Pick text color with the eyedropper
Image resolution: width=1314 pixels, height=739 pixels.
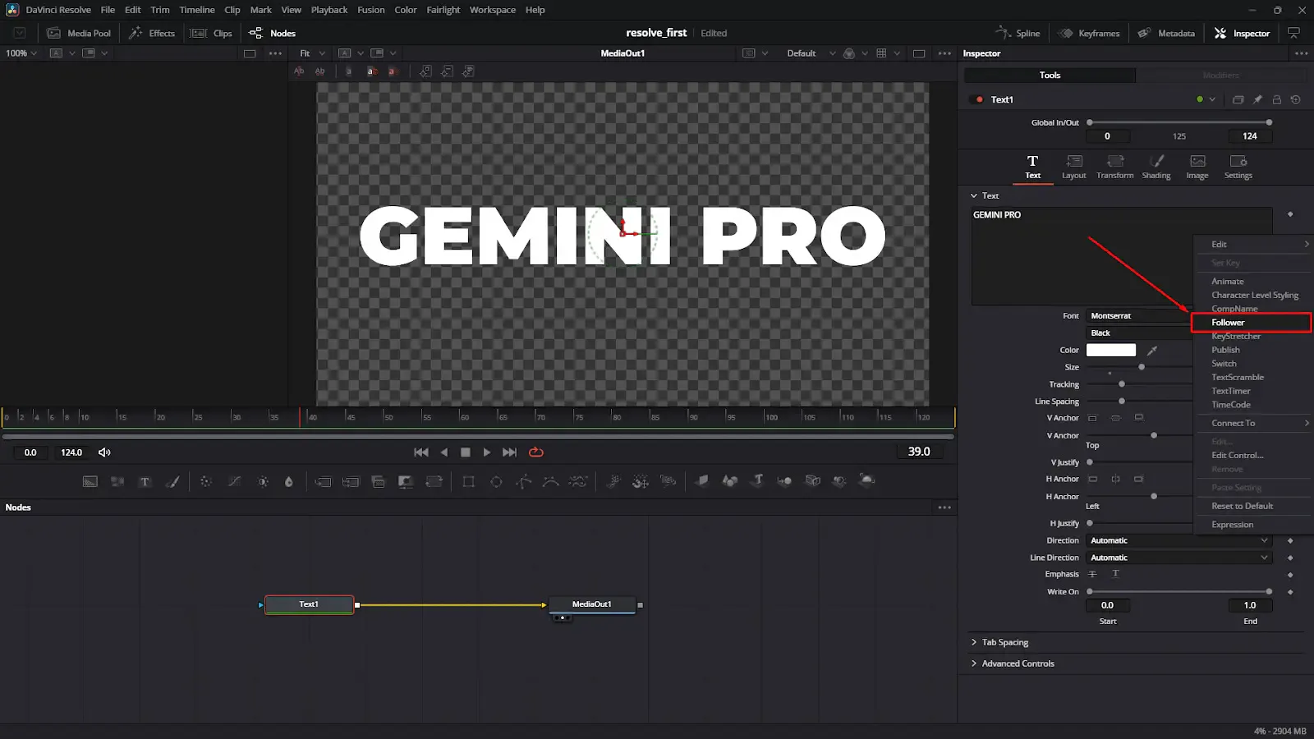(x=1152, y=351)
